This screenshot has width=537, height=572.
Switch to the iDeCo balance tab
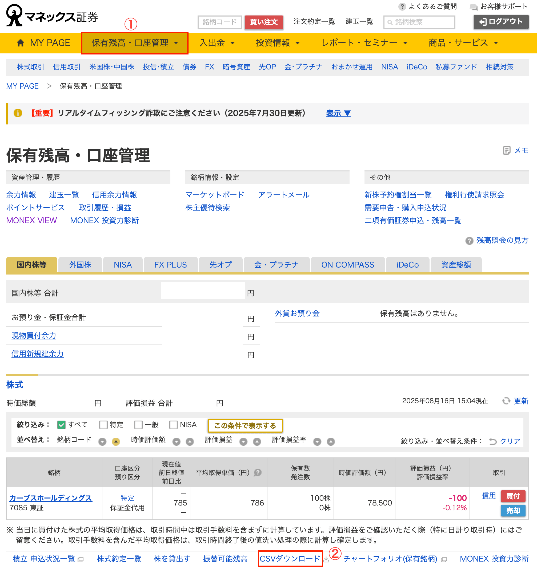pyautogui.click(x=407, y=265)
